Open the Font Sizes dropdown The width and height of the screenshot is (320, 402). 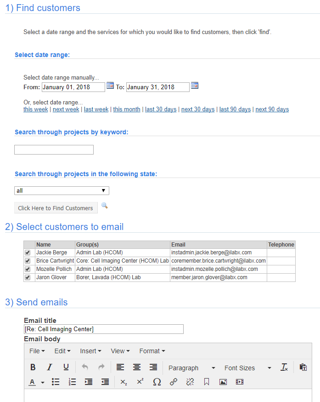[x=247, y=368]
